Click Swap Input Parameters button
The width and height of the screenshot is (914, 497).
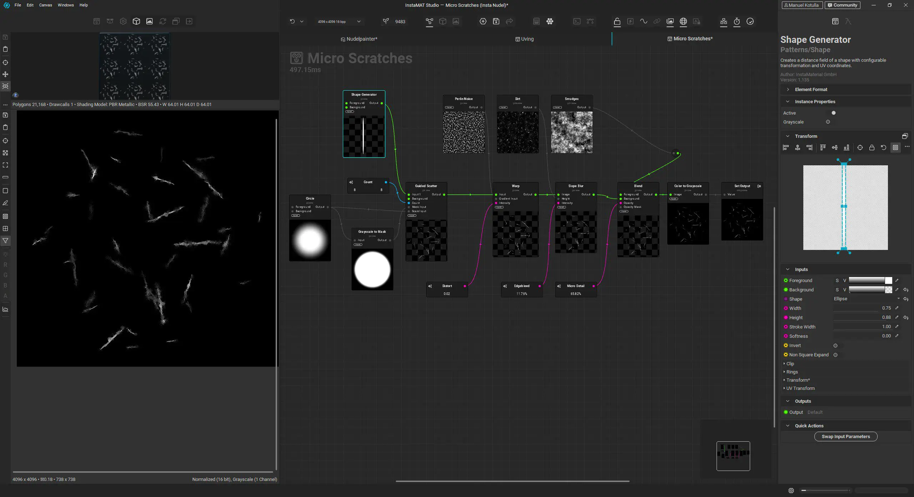(x=845, y=436)
